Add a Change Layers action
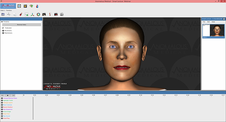This screenshot has height=122, width=226. coord(2,103)
